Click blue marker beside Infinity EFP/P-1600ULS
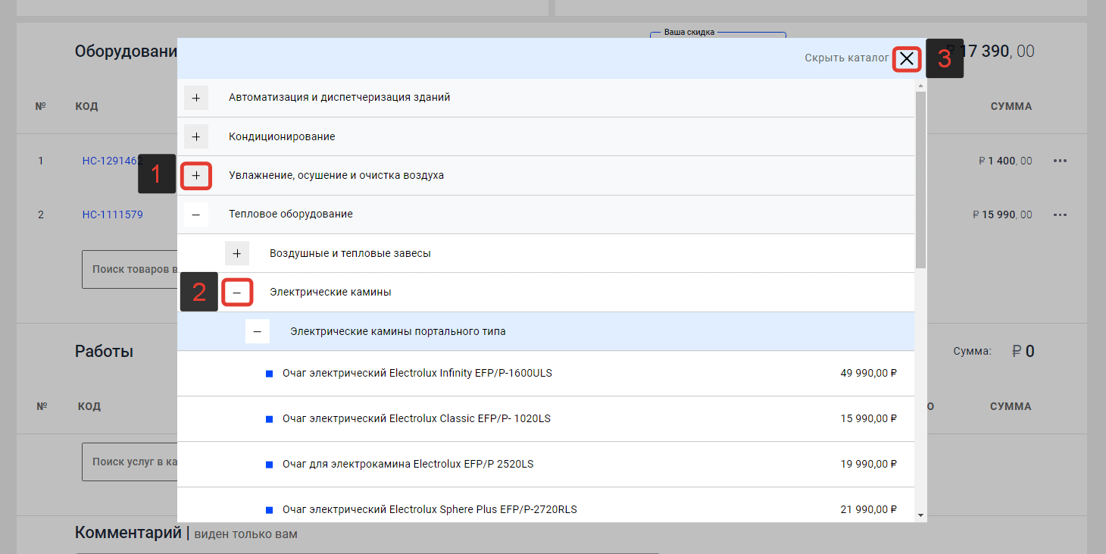The height and width of the screenshot is (554, 1106). tap(269, 374)
